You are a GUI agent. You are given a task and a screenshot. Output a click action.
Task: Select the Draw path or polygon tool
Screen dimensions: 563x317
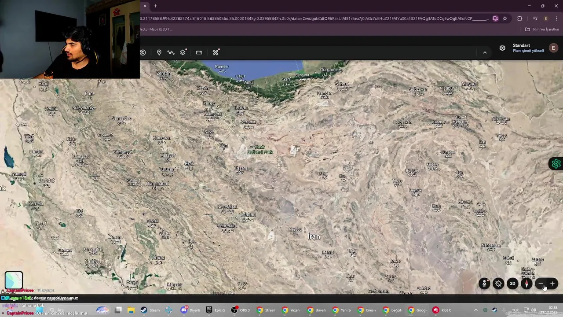click(x=171, y=52)
